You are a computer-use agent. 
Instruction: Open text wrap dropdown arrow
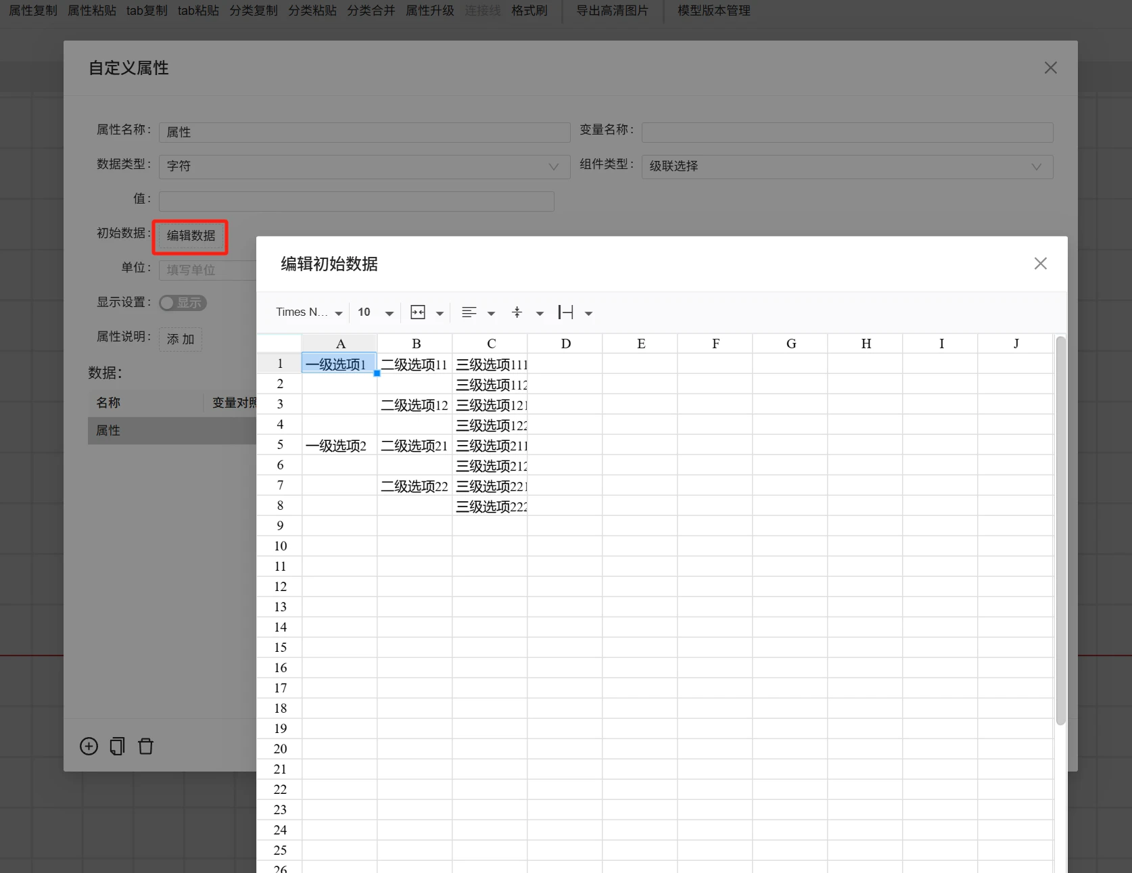(x=588, y=313)
